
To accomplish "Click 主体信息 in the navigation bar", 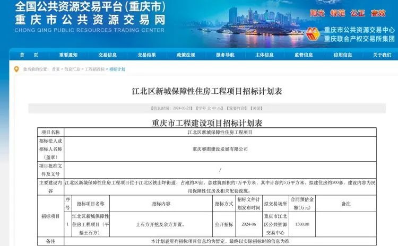I will [x=264, y=55].
